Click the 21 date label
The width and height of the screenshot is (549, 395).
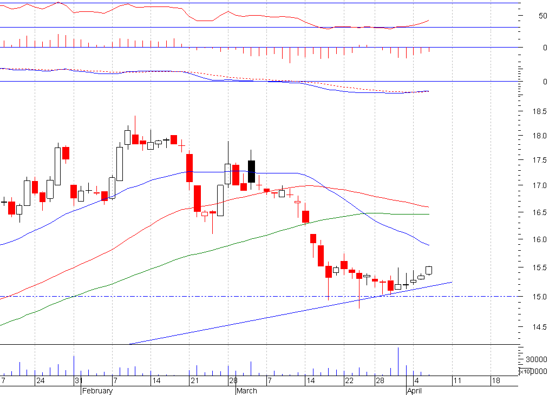tap(194, 380)
